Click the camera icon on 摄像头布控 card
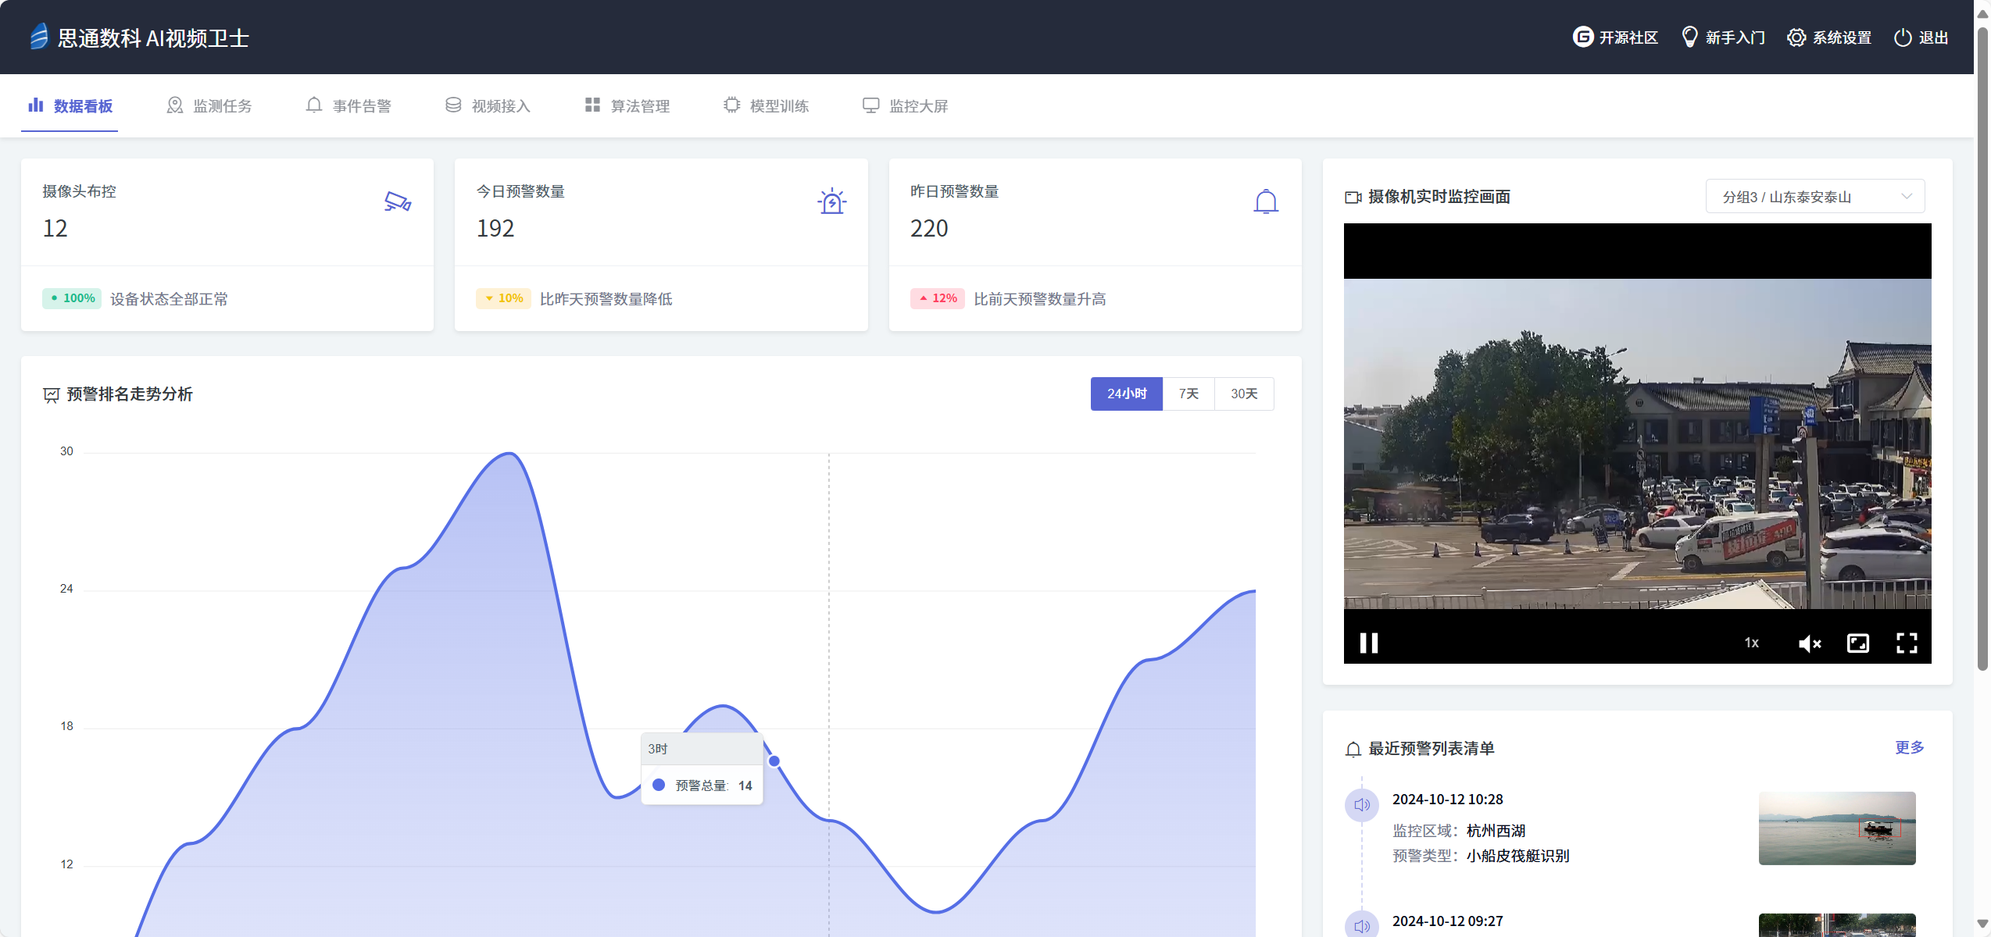The height and width of the screenshot is (937, 1991). [x=396, y=201]
